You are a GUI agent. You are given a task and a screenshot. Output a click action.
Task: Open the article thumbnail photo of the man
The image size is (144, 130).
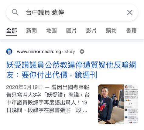point(111,104)
